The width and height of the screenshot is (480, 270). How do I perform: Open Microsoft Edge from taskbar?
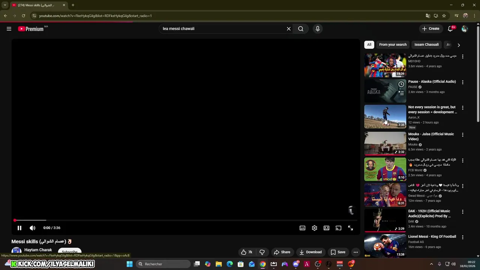(229, 264)
